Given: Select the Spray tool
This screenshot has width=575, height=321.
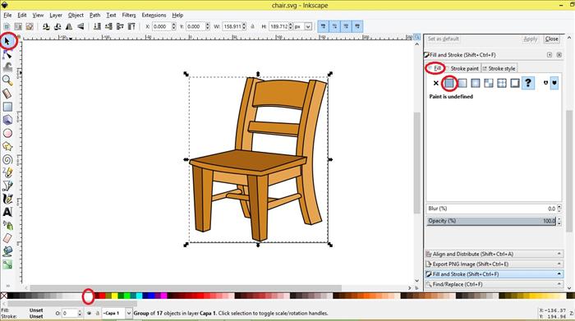Looking at the screenshot, I should tap(7, 226).
